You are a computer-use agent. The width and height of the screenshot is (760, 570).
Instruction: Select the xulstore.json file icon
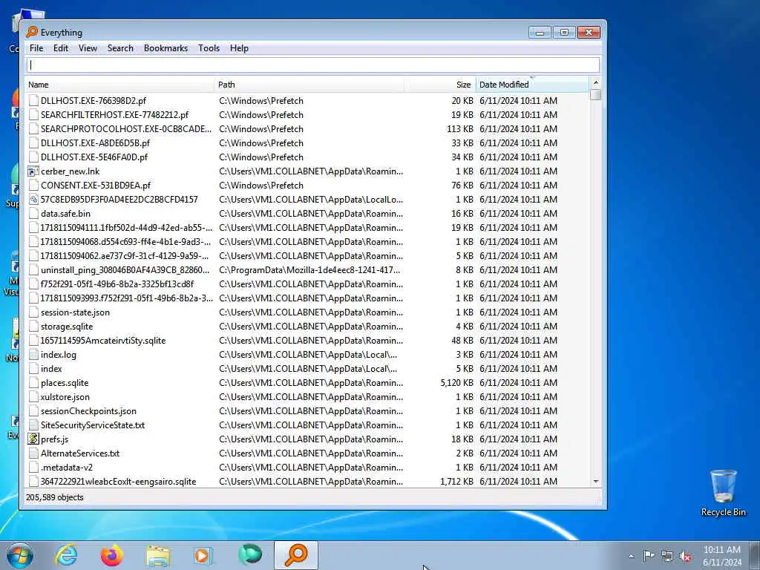(x=33, y=397)
